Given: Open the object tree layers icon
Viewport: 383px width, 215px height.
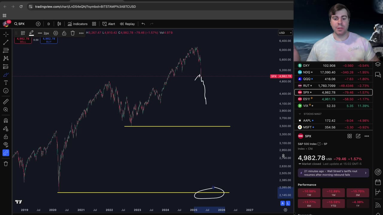Looking at the screenshot, I should click(x=378, y=64).
